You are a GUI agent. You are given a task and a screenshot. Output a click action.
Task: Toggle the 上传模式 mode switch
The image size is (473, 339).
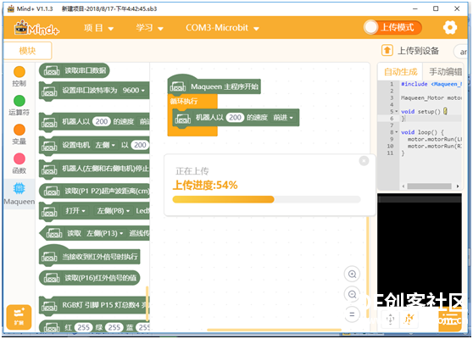tap(392, 28)
